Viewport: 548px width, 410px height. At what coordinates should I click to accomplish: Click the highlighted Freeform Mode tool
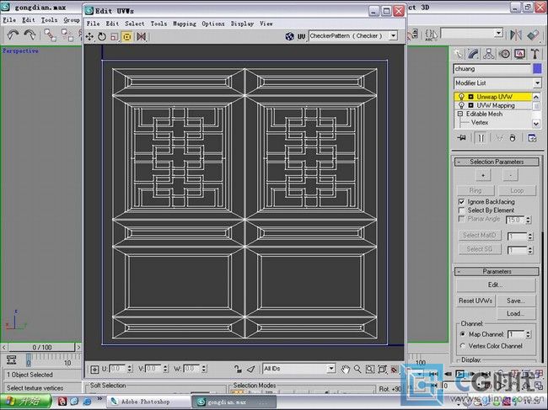[x=126, y=37]
